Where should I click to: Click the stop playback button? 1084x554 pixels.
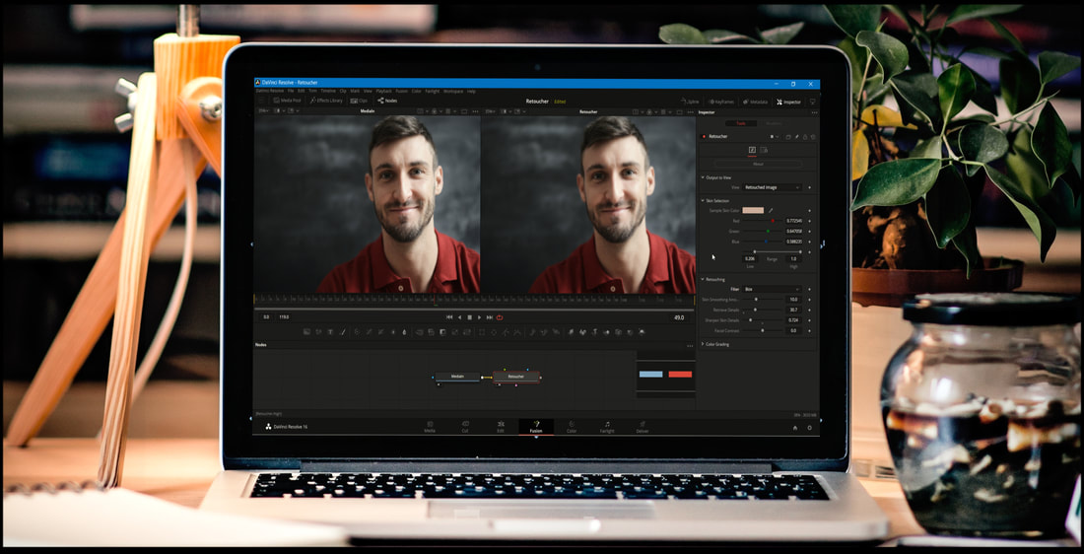469,317
